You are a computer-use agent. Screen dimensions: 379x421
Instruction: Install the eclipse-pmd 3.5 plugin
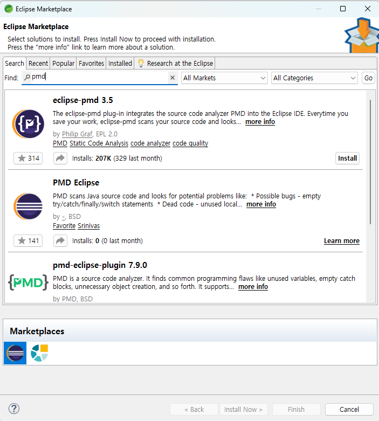(347, 158)
